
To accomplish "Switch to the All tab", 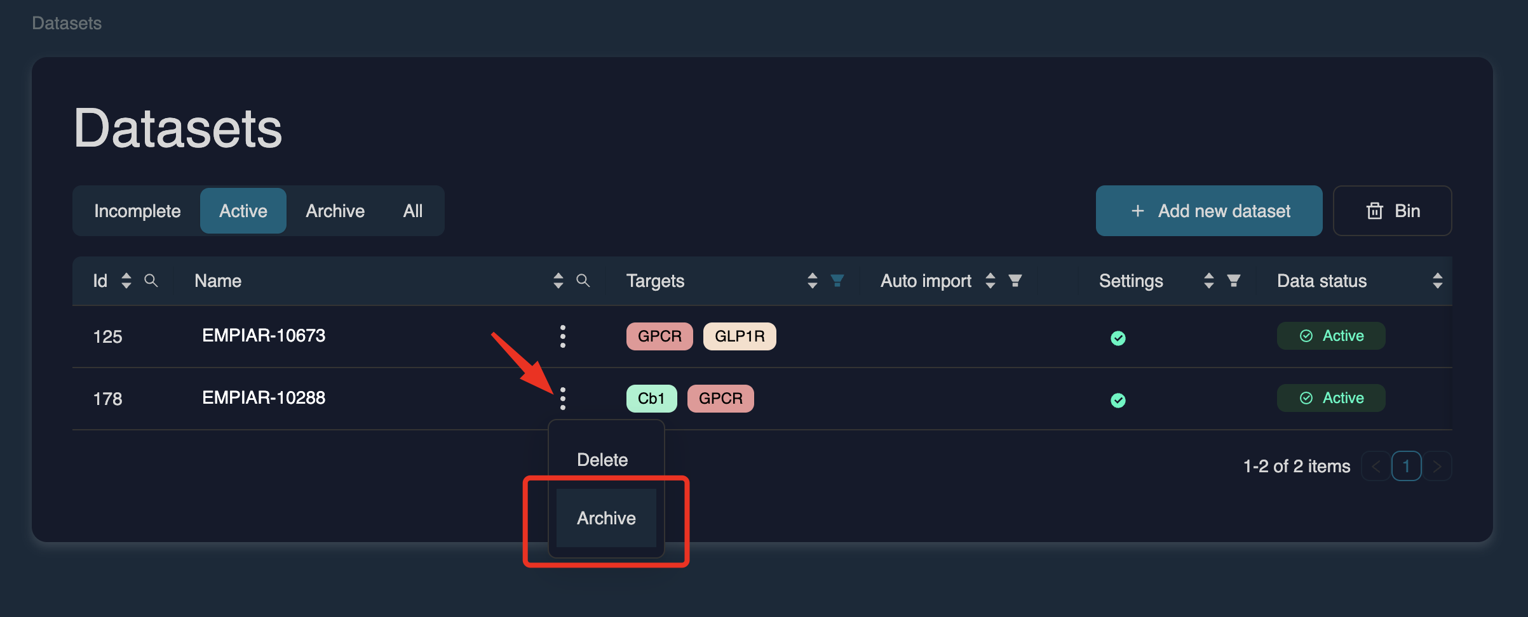I will pos(412,211).
